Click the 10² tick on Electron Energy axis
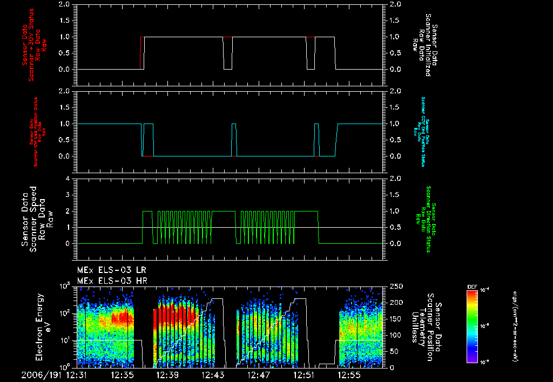 click(65, 312)
